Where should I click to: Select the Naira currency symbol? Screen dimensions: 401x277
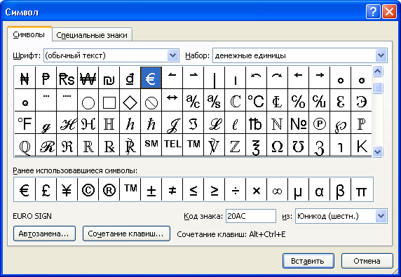coord(25,78)
